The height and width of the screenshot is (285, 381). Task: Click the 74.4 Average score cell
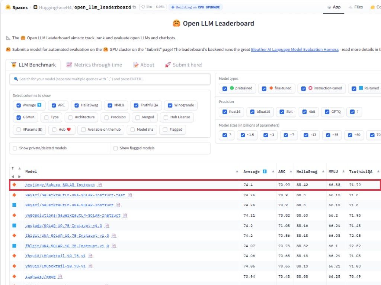pyautogui.click(x=248, y=185)
